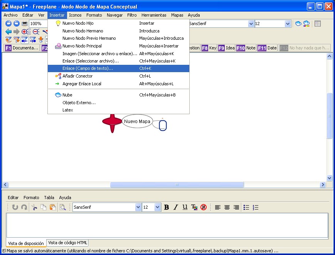Open note editor Tabla menu
The height and width of the screenshot is (255, 335).
[49, 198]
